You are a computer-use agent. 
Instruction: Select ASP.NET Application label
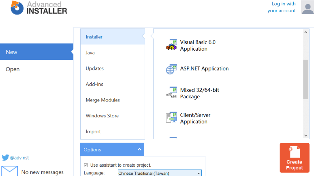coord(204,69)
